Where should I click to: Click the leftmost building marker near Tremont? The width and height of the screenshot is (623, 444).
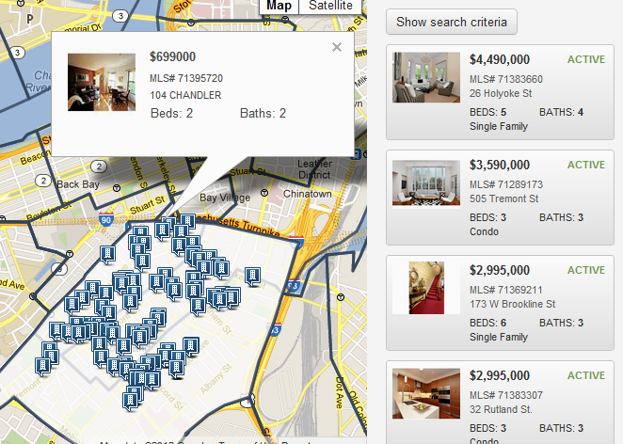(x=43, y=366)
